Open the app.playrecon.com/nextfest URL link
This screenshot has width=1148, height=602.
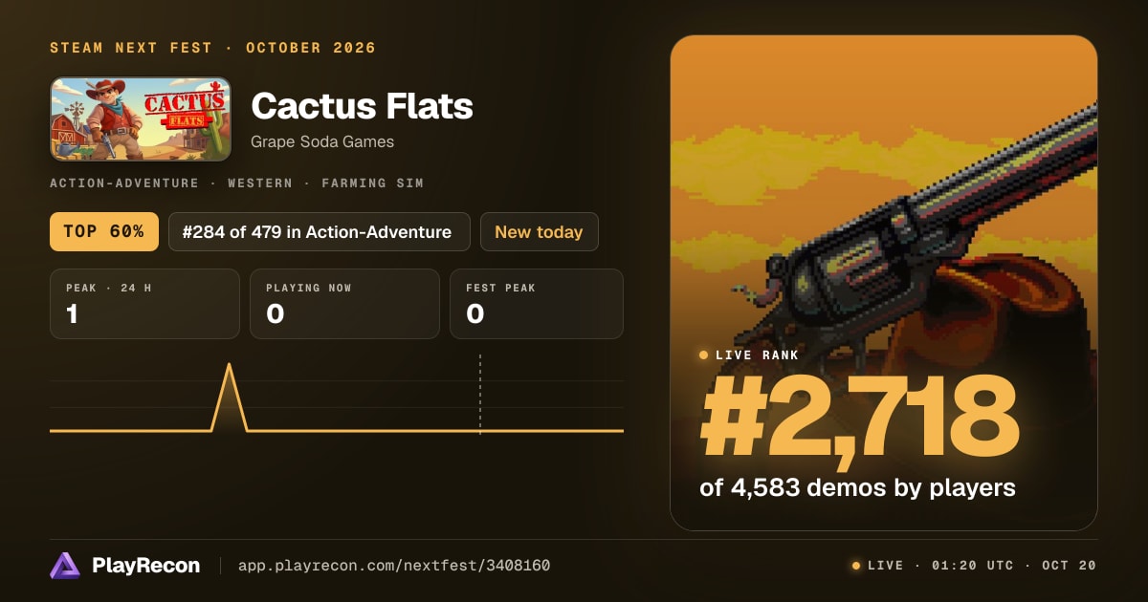(x=394, y=566)
